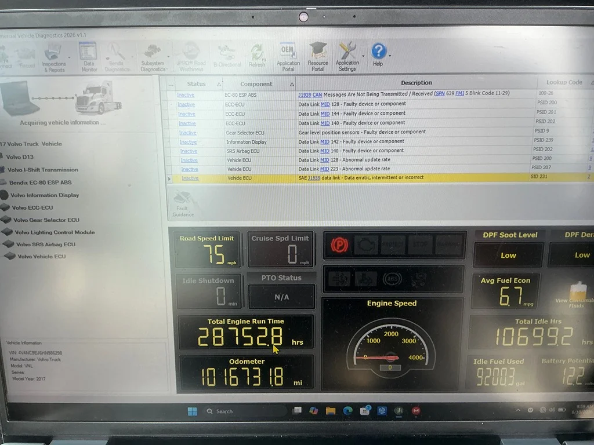Open the Data Monitor tool
This screenshot has width=594, height=445.
click(89, 56)
